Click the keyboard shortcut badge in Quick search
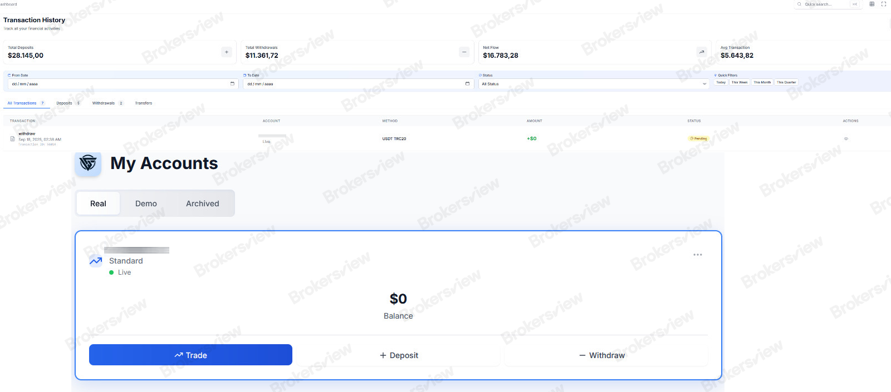The width and height of the screenshot is (891, 392). (855, 4)
